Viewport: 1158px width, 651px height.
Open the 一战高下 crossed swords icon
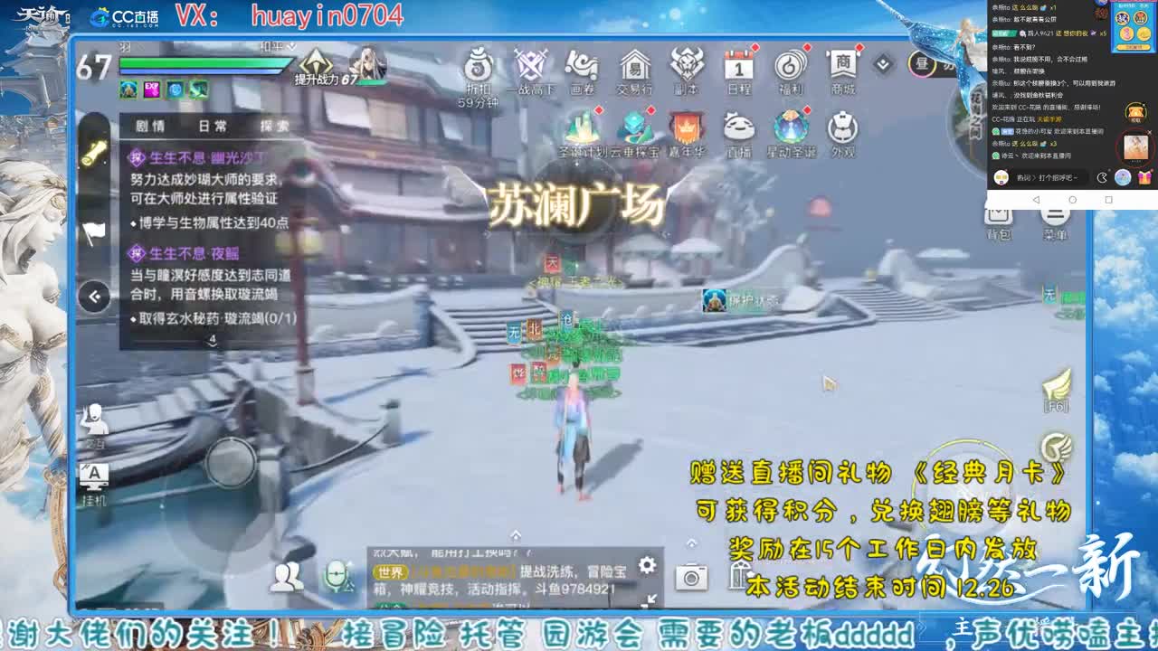tap(530, 66)
